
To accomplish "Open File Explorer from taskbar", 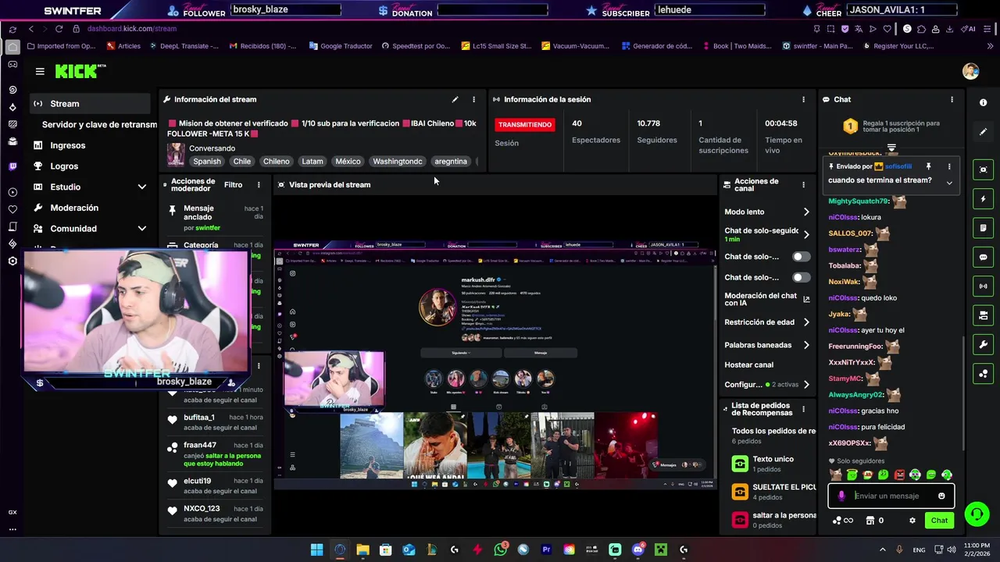I will click(x=362, y=550).
